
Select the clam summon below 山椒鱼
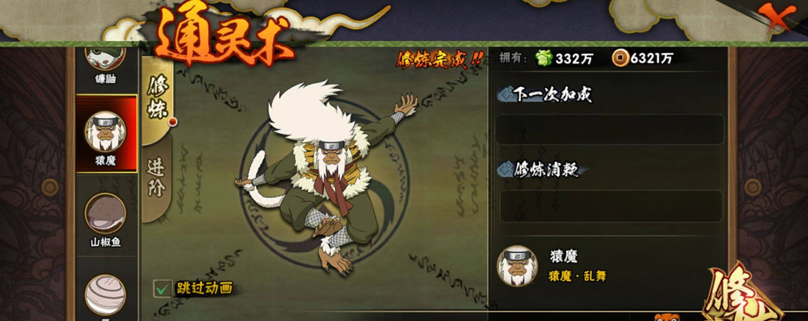(x=105, y=294)
